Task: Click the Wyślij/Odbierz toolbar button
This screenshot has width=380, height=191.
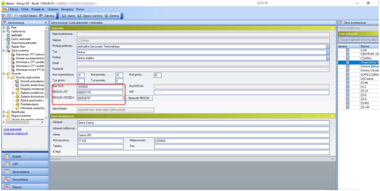Action: [25, 16]
